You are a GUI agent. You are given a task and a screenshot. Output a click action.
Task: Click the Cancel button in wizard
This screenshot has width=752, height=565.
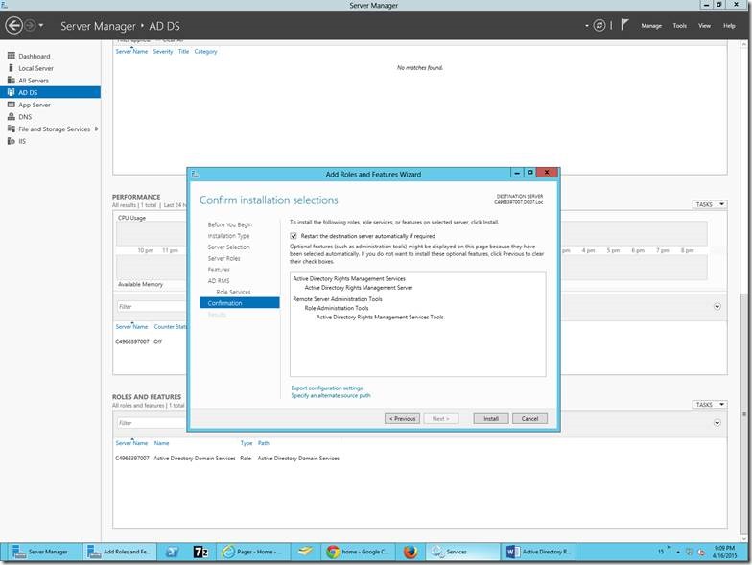point(529,418)
